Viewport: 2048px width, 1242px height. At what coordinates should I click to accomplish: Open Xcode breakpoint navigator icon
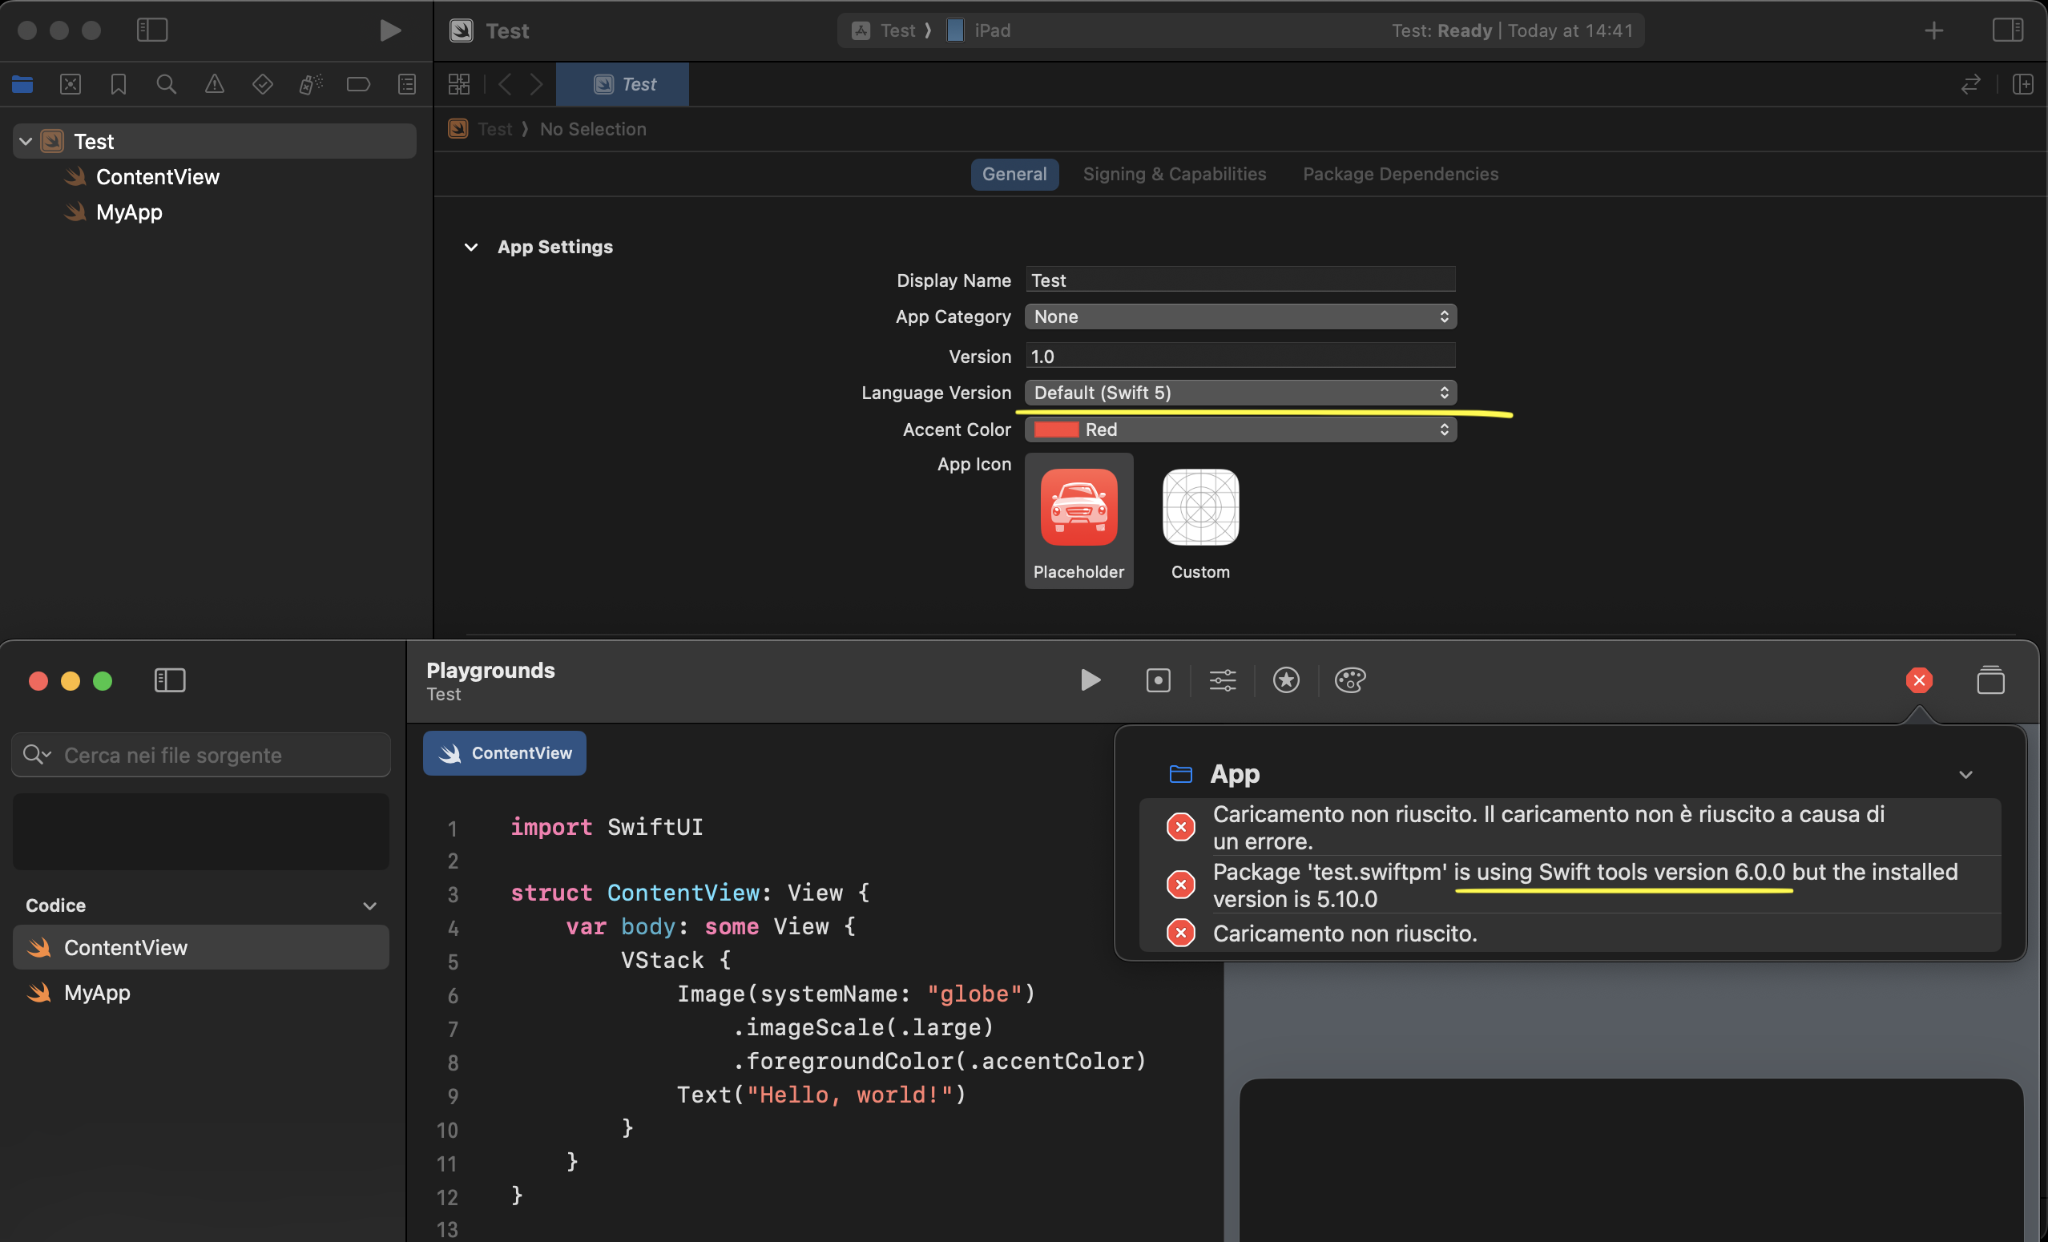click(358, 84)
